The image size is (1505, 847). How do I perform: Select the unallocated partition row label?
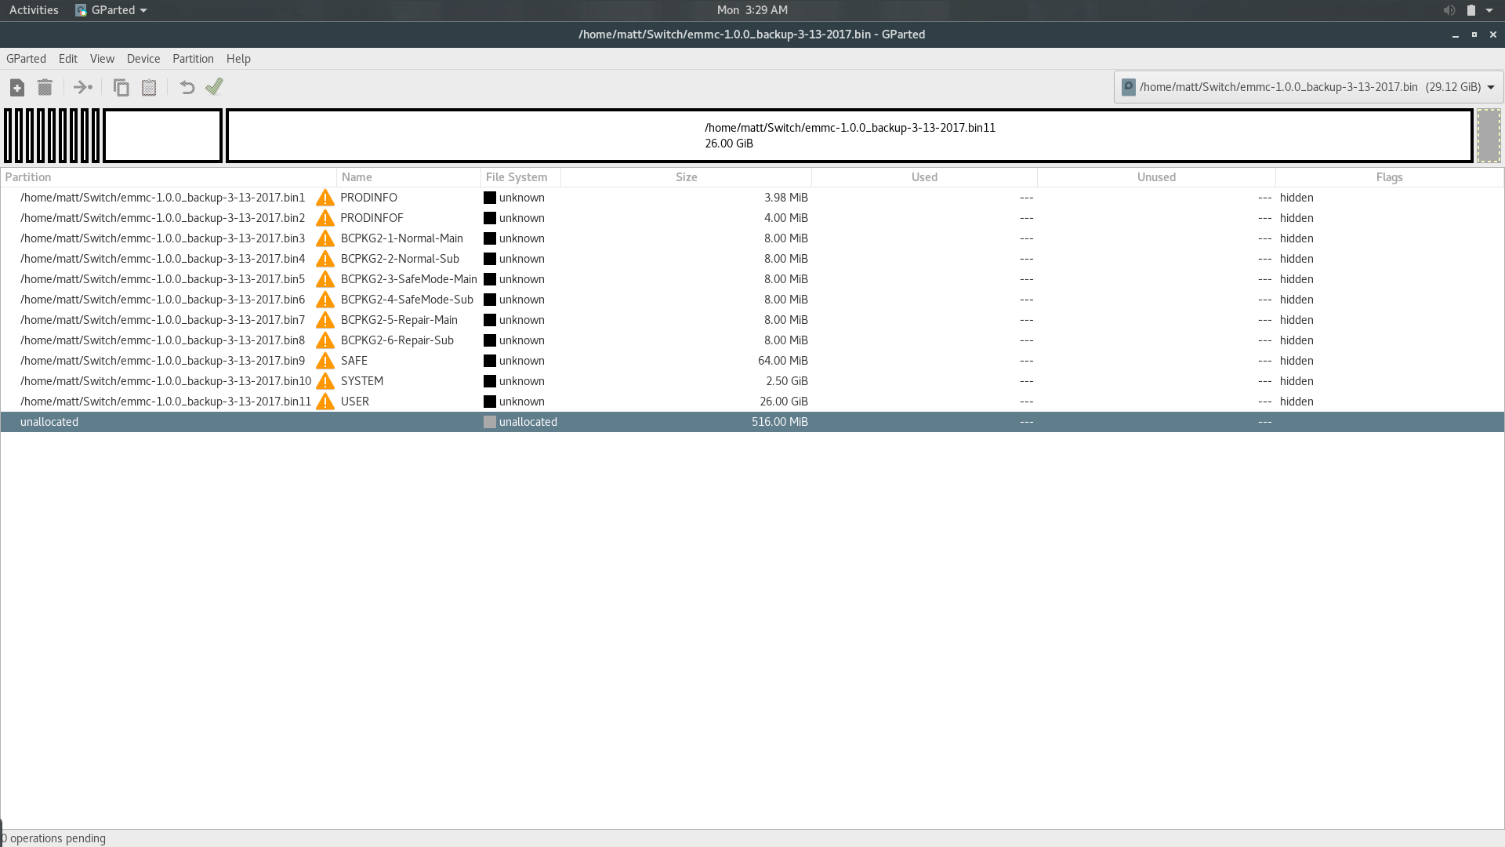click(49, 422)
